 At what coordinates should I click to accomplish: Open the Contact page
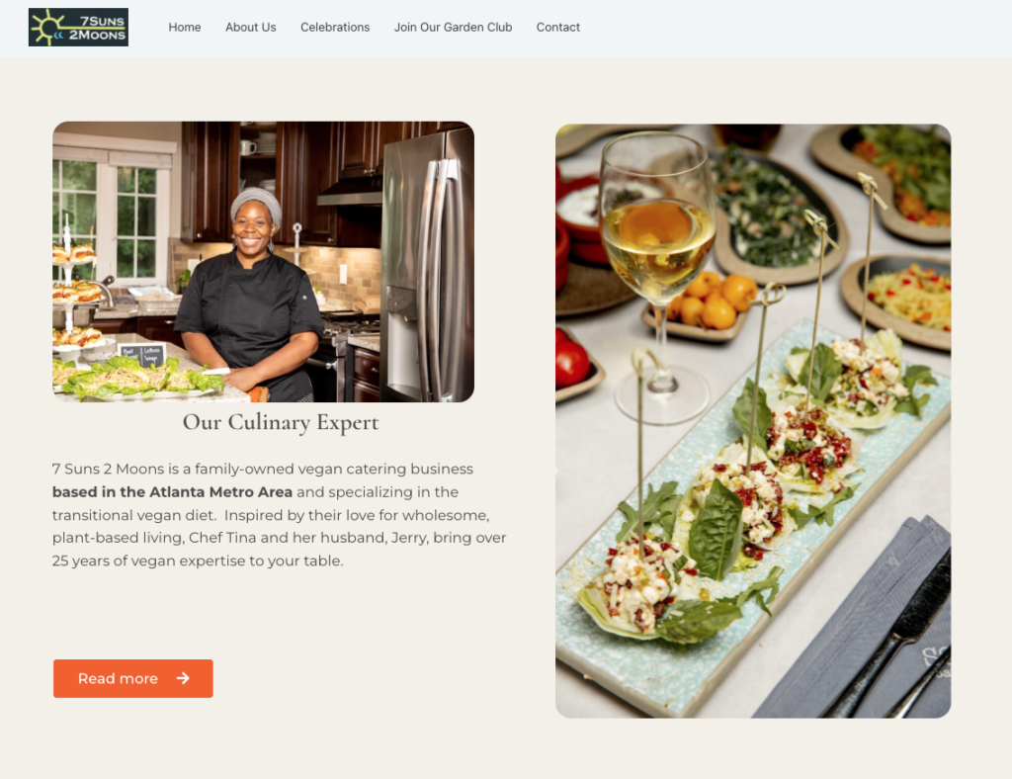(558, 27)
